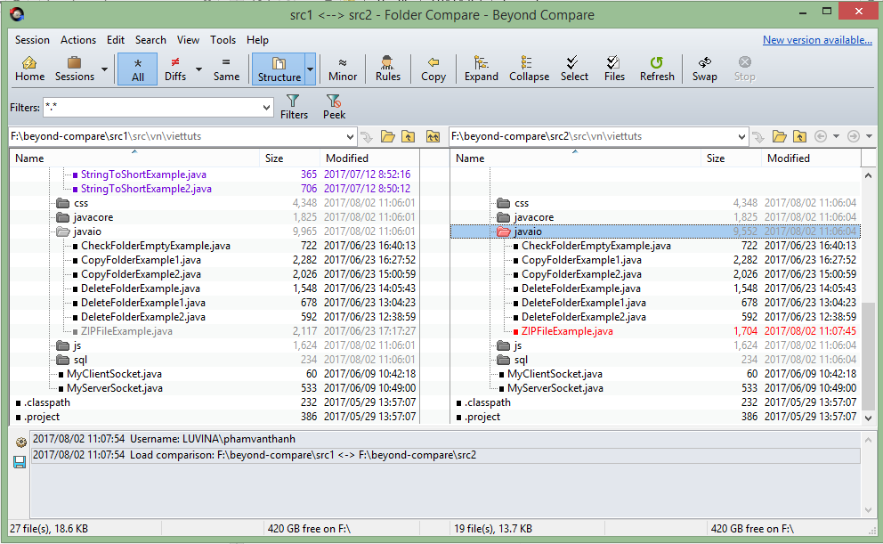Screen dimensions: 883x544
Task: Toggle the Diffs display filter
Action: 175,69
